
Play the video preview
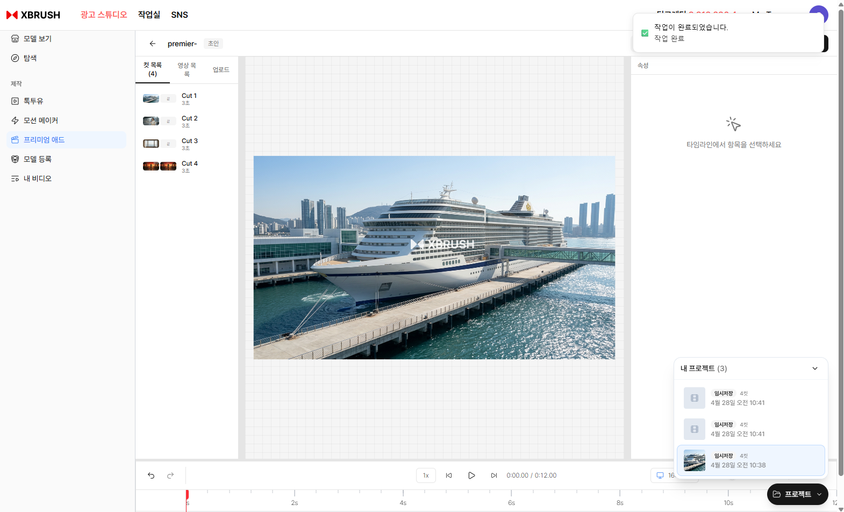point(471,475)
